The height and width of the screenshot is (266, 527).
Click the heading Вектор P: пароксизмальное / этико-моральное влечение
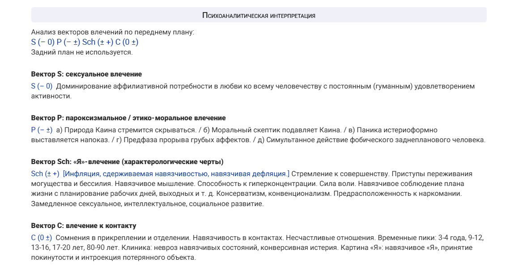click(128, 118)
